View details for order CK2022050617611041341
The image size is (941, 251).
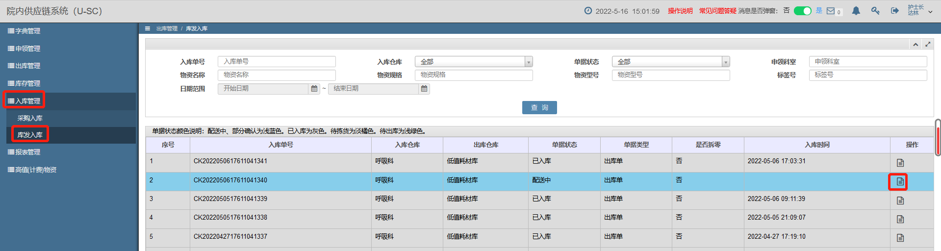(x=900, y=163)
